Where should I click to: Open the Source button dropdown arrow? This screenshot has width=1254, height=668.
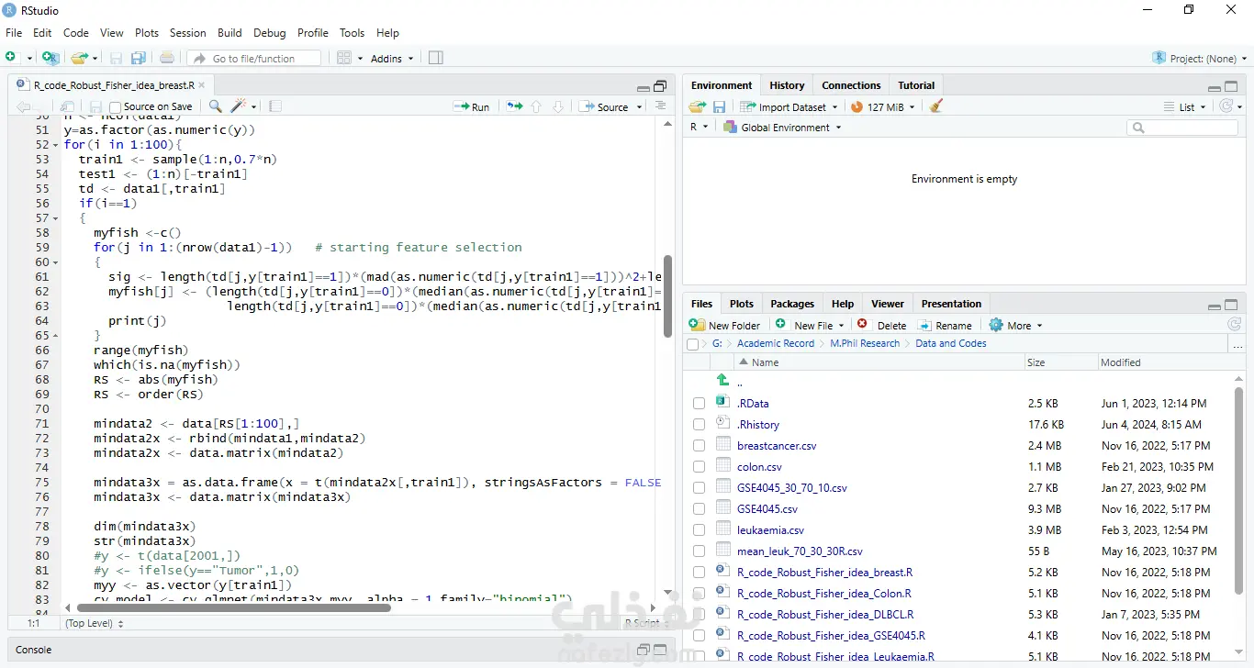click(x=639, y=107)
